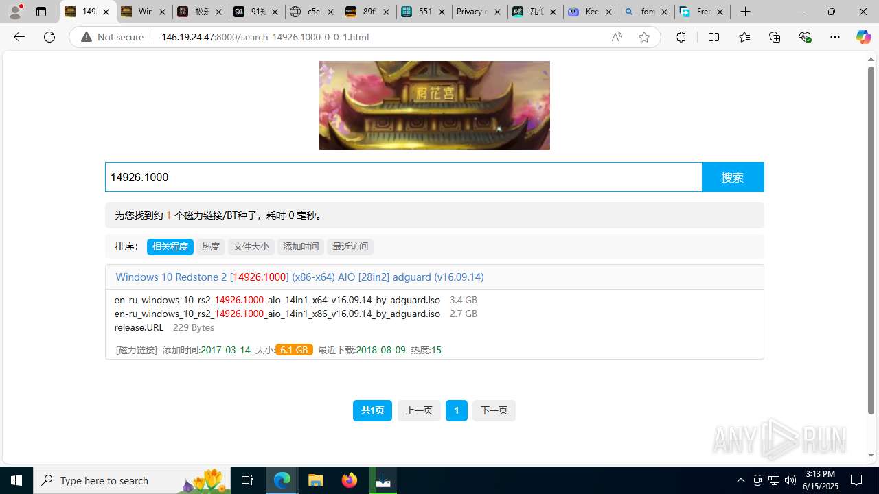The height and width of the screenshot is (494, 879).
Task: Toggle Split screen icon
Action: [714, 37]
